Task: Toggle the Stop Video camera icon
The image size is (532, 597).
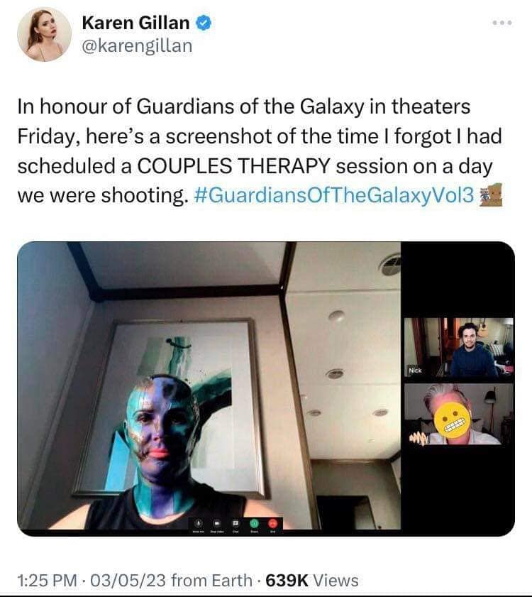Action: coord(216,523)
